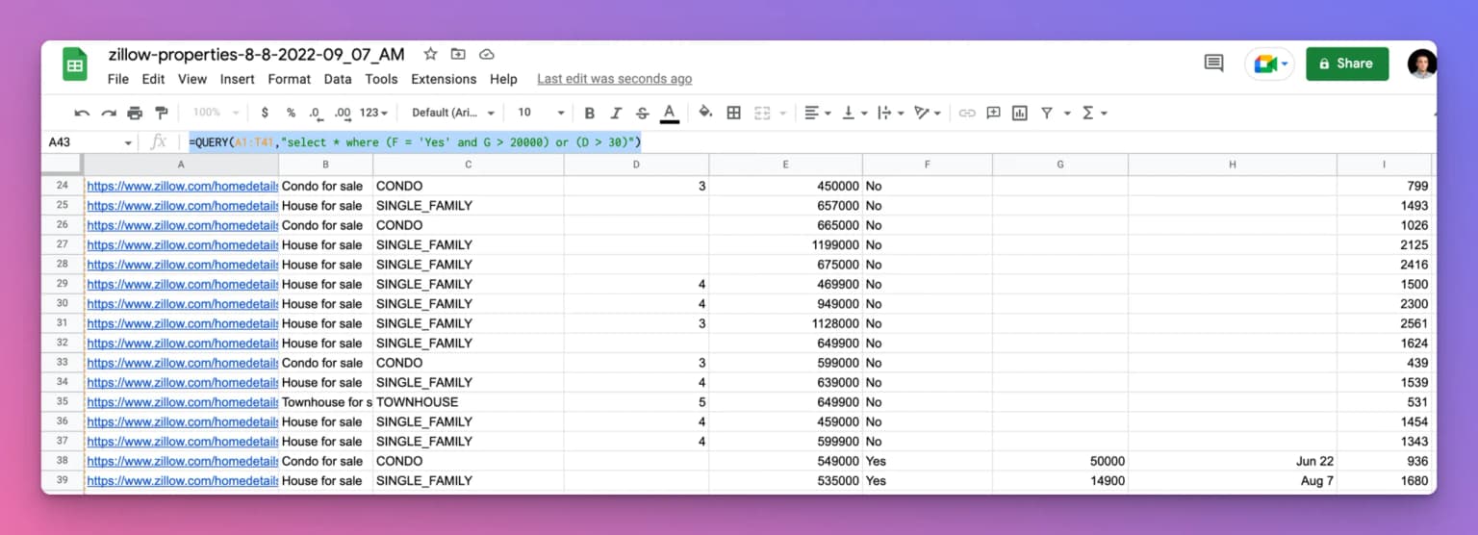
Task: Open the Format menu
Action: click(290, 79)
